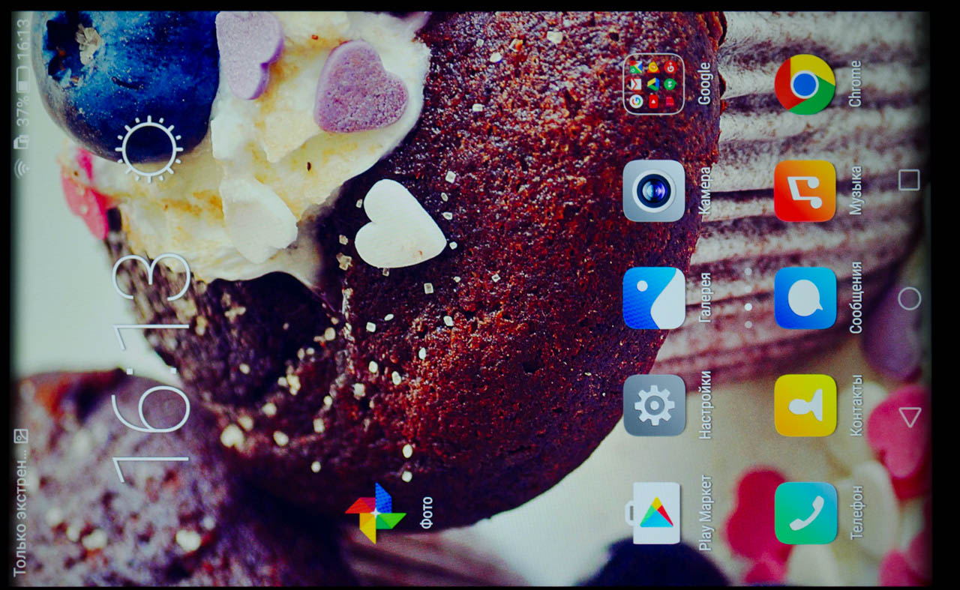Open the Телефон phone dialer
This screenshot has width=960, height=590.
point(805,513)
